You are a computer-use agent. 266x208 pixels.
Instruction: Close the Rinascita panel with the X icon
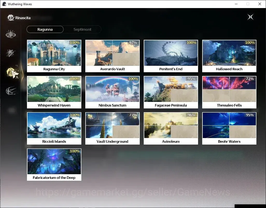coord(250,17)
